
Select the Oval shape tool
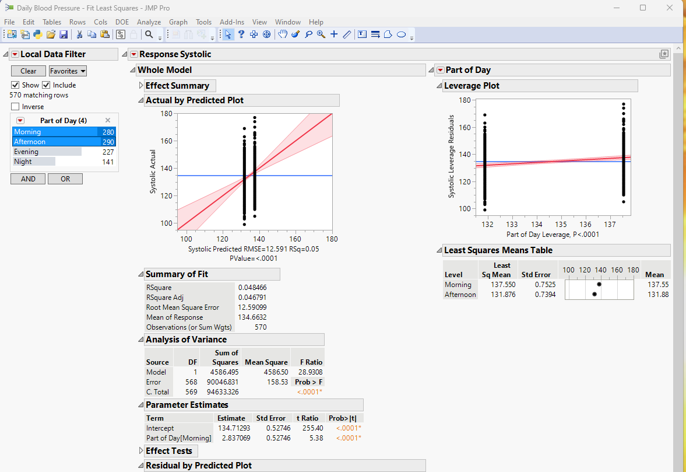(402, 34)
